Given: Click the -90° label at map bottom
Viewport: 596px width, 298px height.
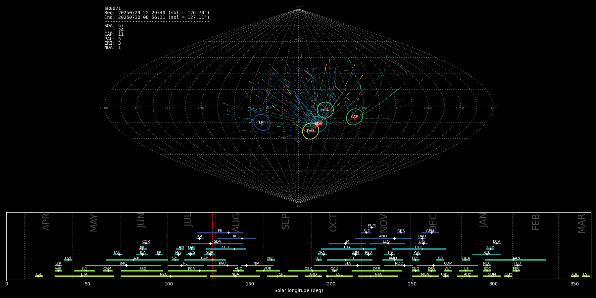Looking at the screenshot, I should pos(299,206).
